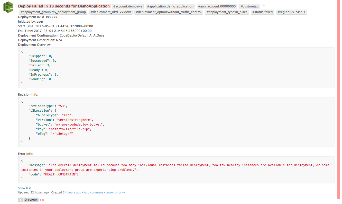Select the #region:us-east-1 tag
Image resolution: width=342 pixels, height=204 pixels.
[x=291, y=12]
